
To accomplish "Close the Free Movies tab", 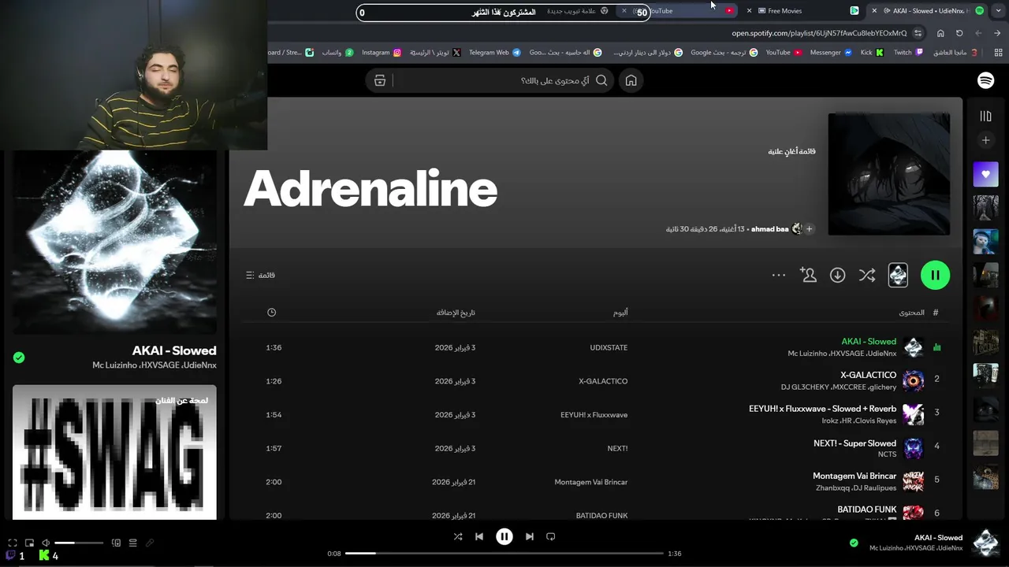I will point(750,11).
